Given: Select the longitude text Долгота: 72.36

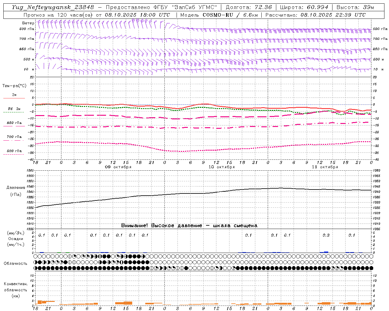Looking at the screenshot, I should [x=249, y=7].
